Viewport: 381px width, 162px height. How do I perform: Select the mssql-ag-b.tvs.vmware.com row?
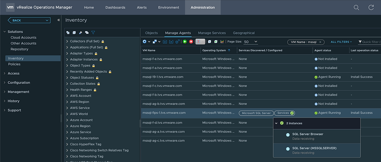[x=261, y=104]
